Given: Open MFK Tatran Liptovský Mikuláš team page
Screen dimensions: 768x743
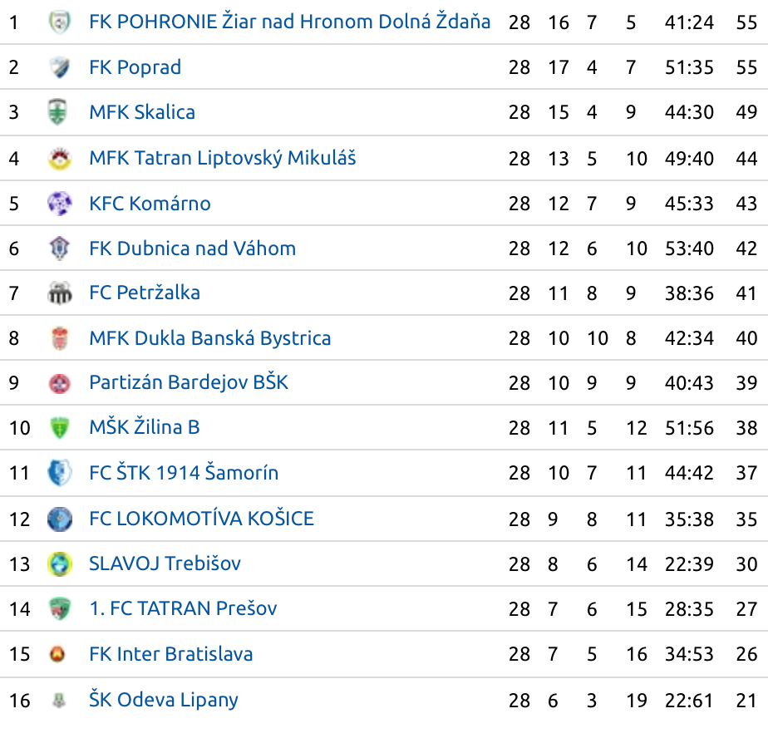Looking at the screenshot, I should [x=223, y=159].
